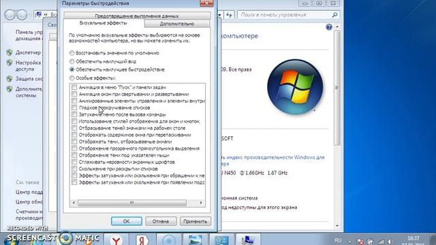Click scroll down arrow in System window
The width and height of the screenshot is (436, 245).
pos(337,226)
